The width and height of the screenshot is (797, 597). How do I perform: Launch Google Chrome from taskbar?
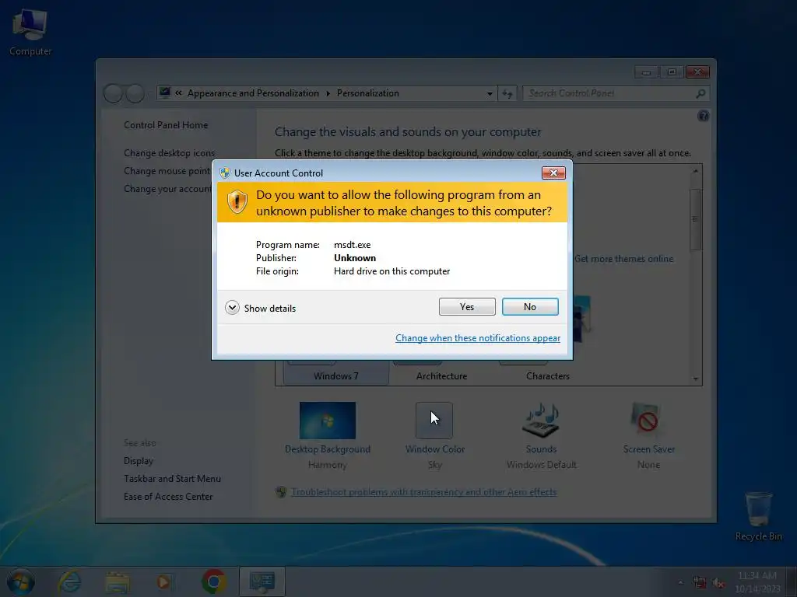(x=214, y=581)
